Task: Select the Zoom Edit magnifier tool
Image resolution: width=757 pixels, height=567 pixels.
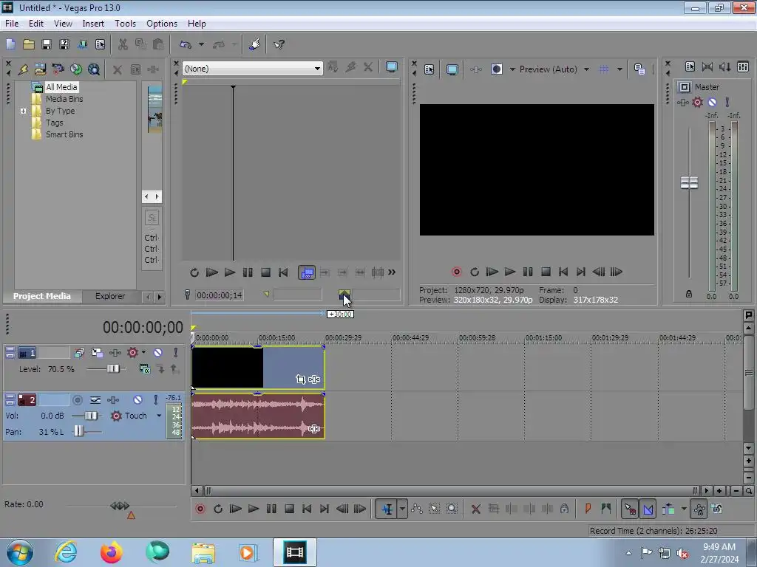Action: pyautogui.click(x=452, y=509)
